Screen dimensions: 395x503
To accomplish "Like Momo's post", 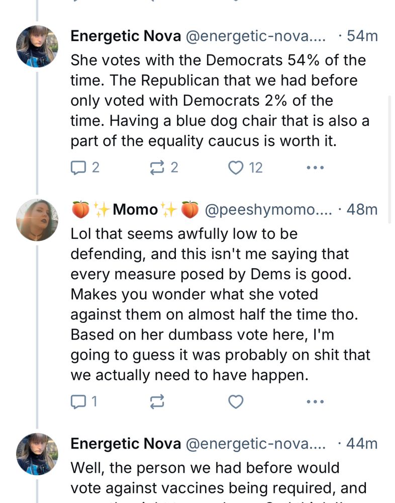I will click(236, 401).
